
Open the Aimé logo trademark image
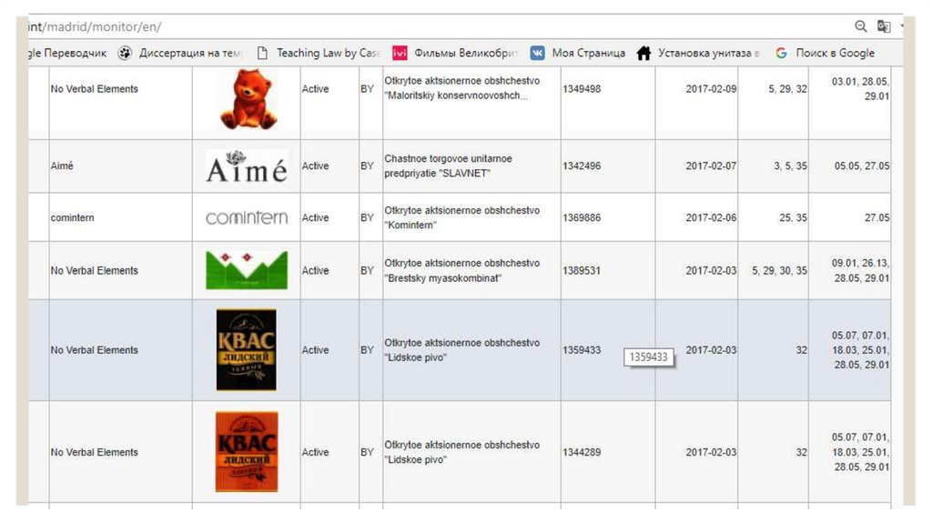coord(247,166)
